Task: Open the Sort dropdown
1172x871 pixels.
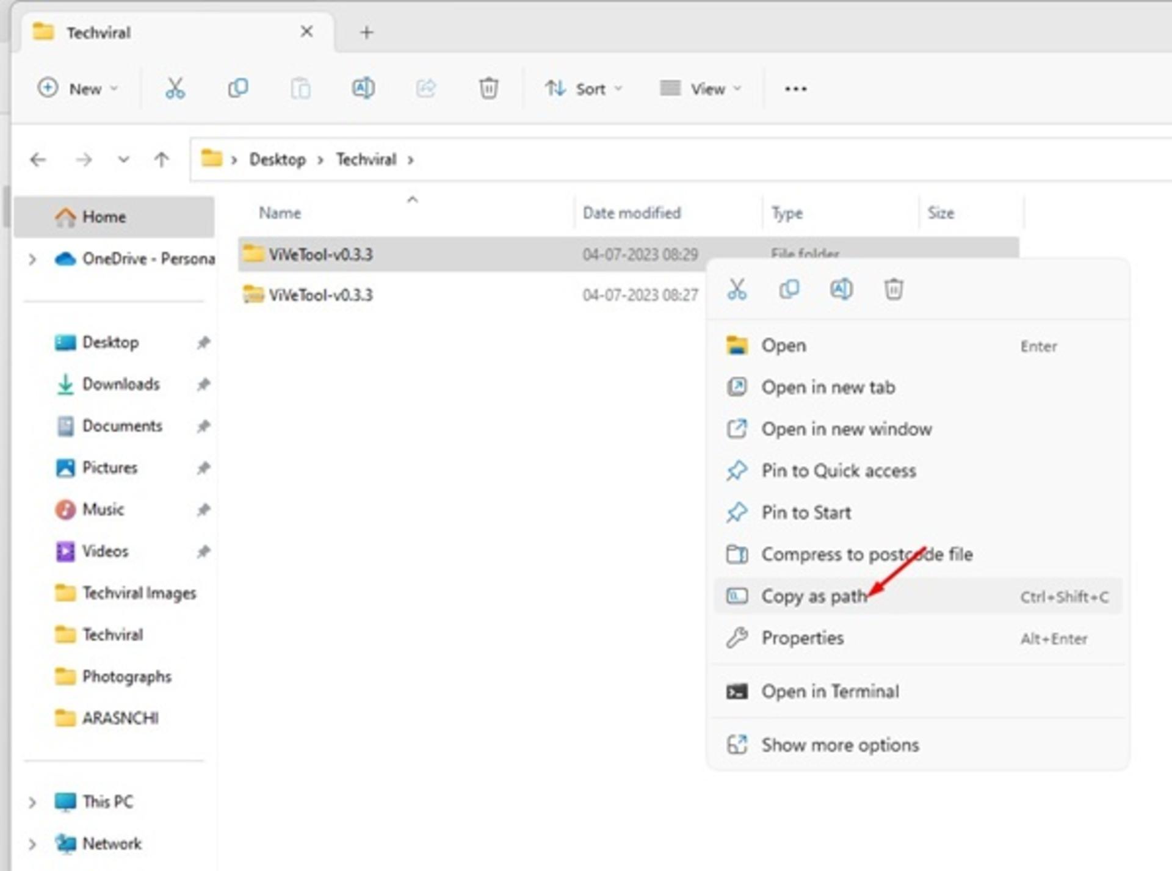Action: (x=584, y=89)
